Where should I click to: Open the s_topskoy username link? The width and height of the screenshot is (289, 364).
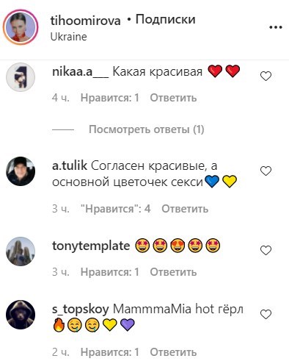click(x=81, y=310)
